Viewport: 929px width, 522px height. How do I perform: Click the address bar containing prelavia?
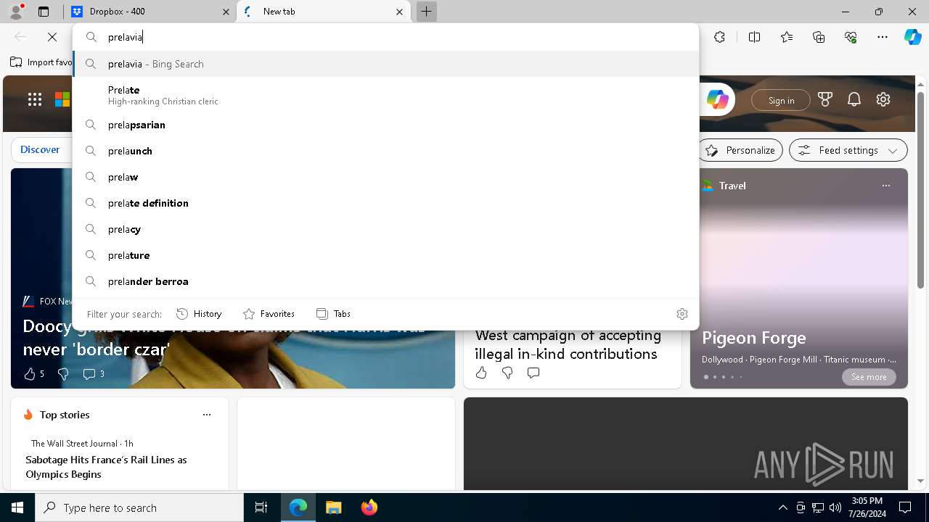[x=385, y=37]
